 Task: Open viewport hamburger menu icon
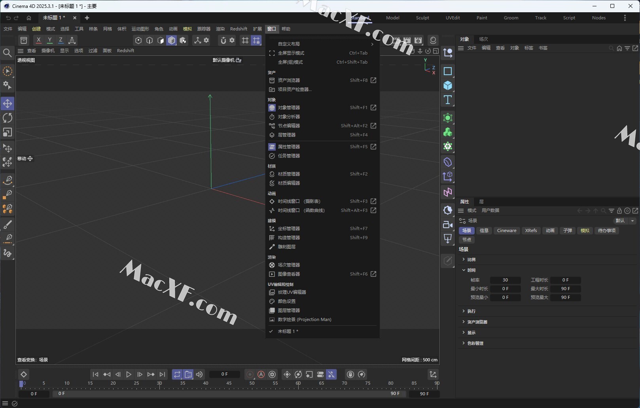coord(21,51)
